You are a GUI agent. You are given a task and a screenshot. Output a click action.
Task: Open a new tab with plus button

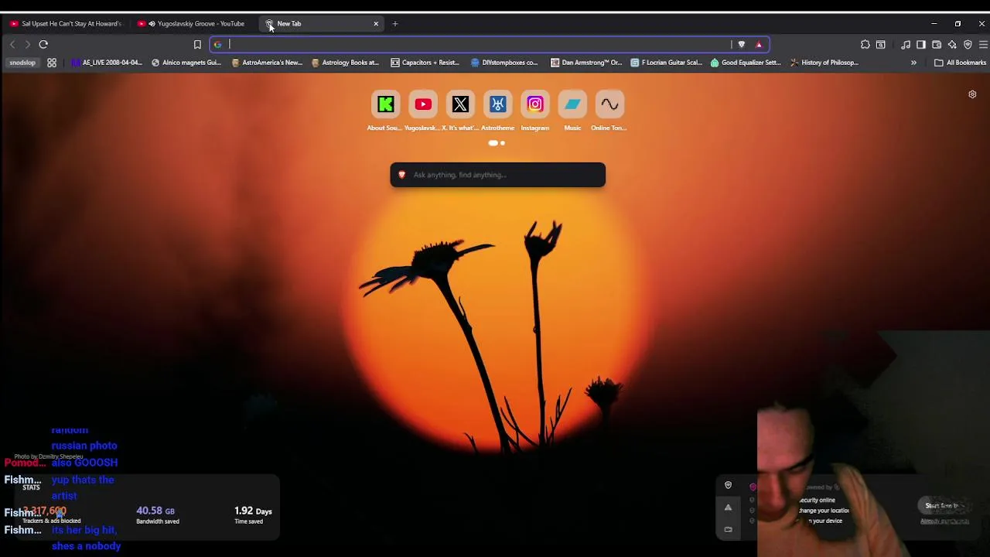click(395, 24)
